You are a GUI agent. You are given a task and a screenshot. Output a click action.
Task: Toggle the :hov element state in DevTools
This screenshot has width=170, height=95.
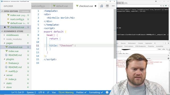159,49
